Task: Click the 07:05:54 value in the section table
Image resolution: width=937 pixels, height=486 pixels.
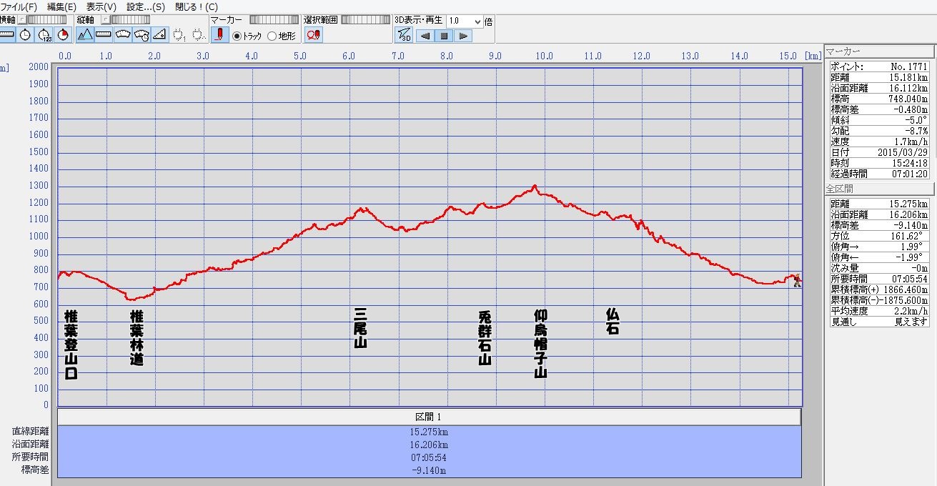Action: tap(429, 457)
